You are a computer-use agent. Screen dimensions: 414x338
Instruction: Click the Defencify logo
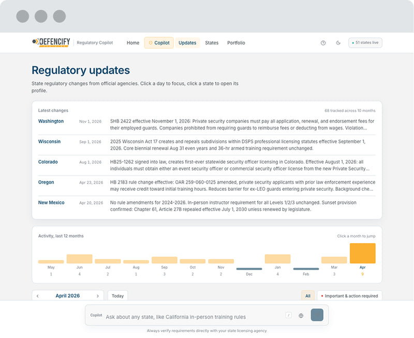51,43
